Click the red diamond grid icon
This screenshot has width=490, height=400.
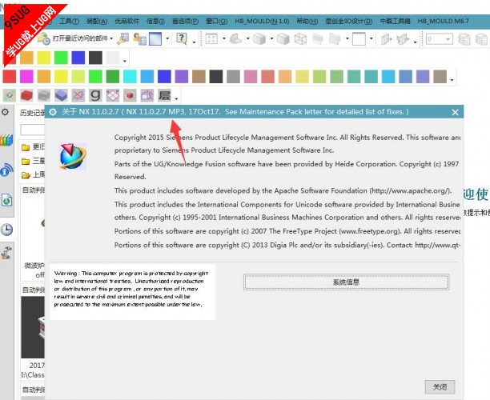pos(113,95)
